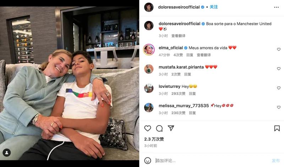Open the three-dot more options menu

point(277,7)
